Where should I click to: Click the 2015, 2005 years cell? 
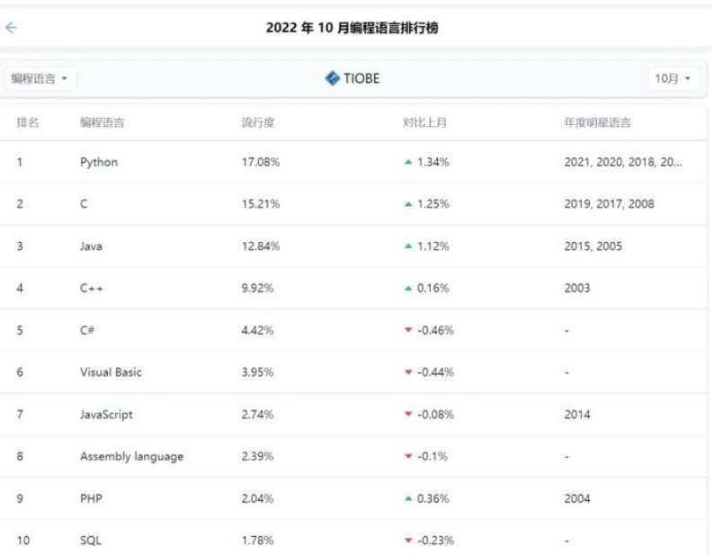pyautogui.click(x=593, y=246)
